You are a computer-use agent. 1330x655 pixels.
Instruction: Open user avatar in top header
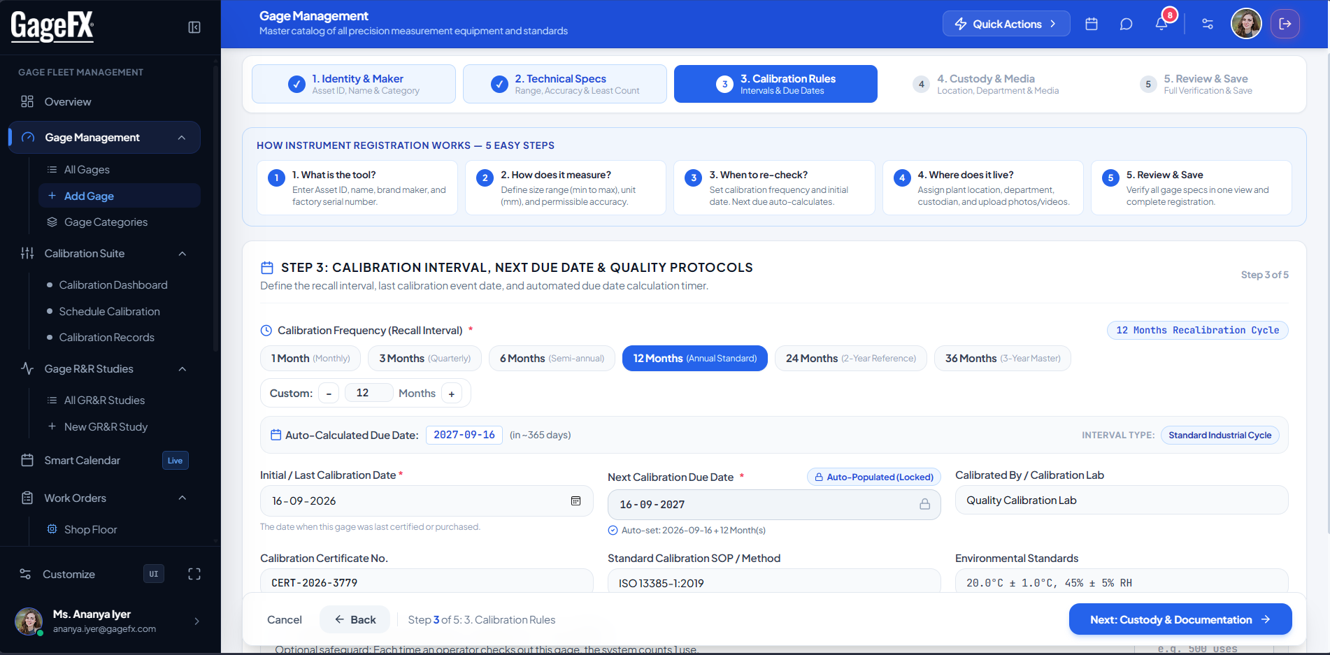coord(1246,24)
